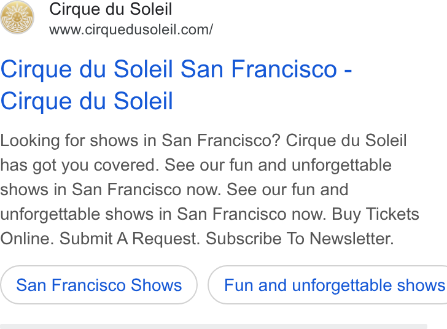
Task: Open the Cirque du Soleil site name label
Action: (111, 9)
